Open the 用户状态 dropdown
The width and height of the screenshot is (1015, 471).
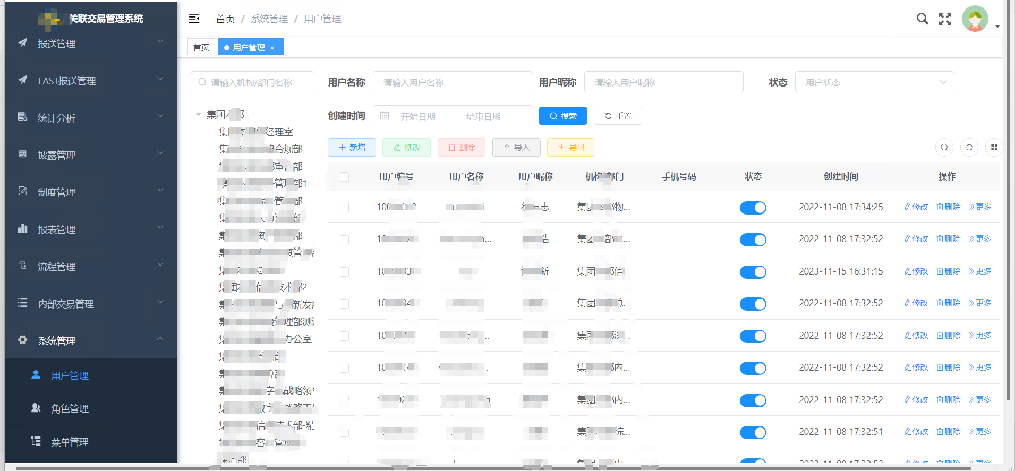[x=874, y=82]
